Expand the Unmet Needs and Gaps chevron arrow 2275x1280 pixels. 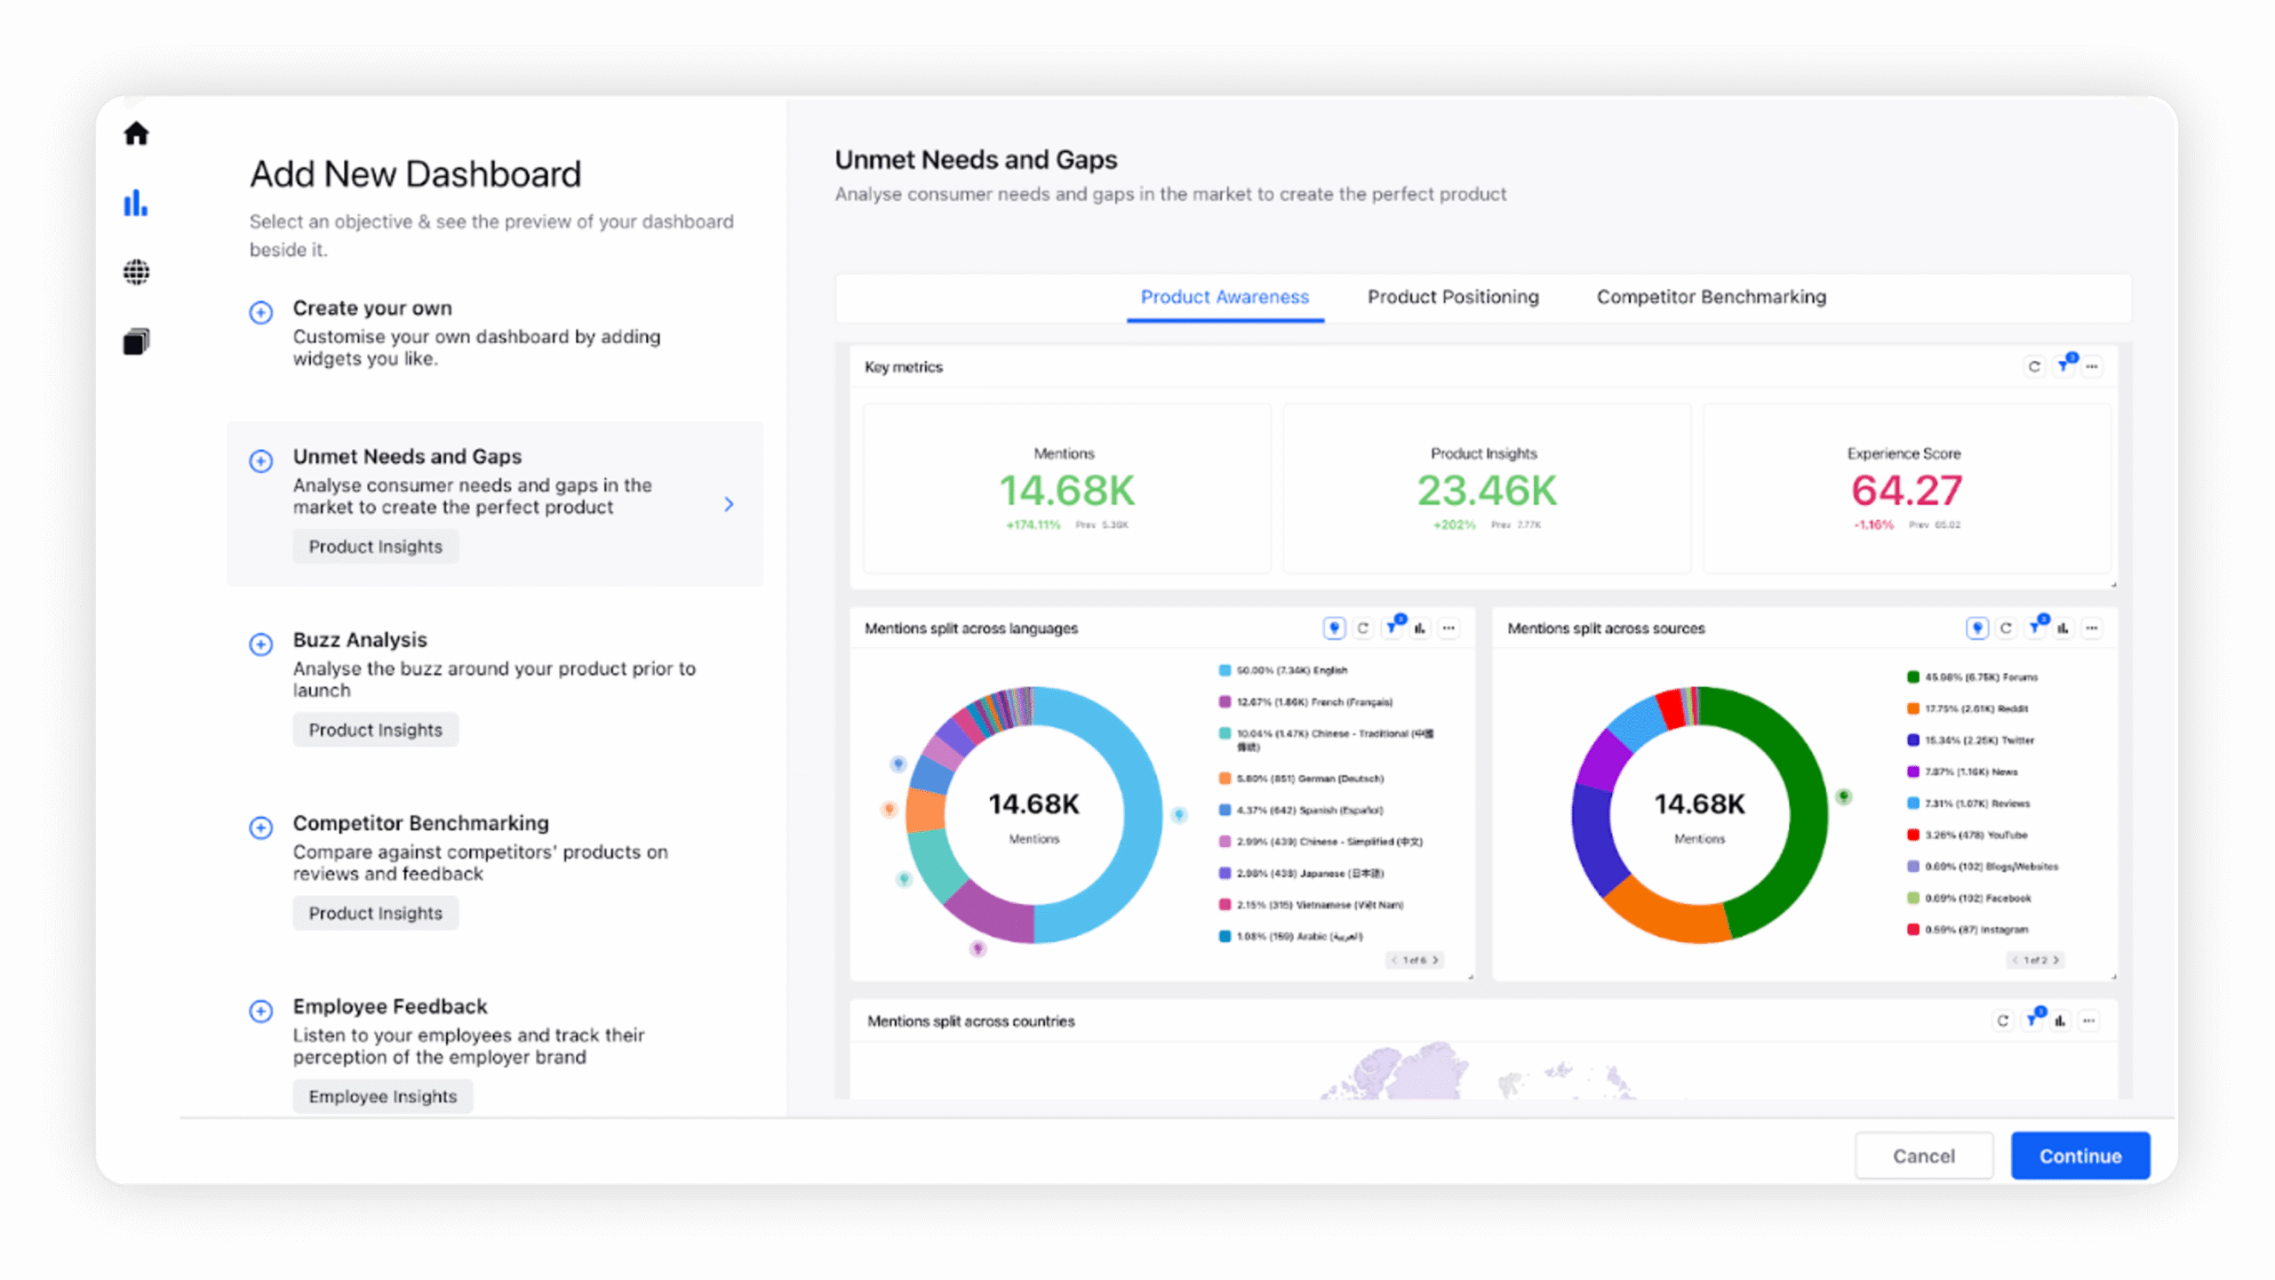pyautogui.click(x=729, y=504)
